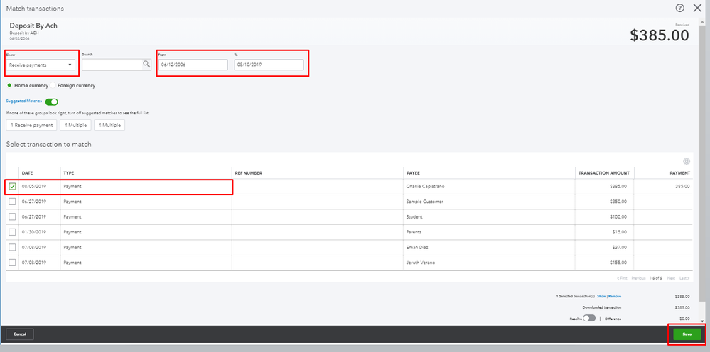Click the From date field
The height and width of the screenshot is (352, 710).
pos(193,65)
